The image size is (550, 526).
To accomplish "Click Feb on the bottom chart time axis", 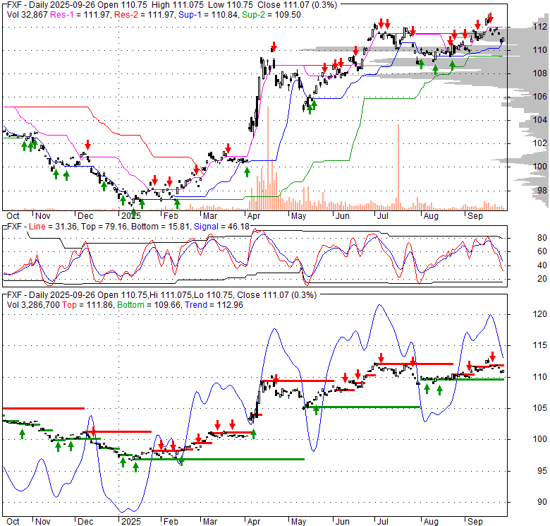I will pyautogui.click(x=171, y=522).
